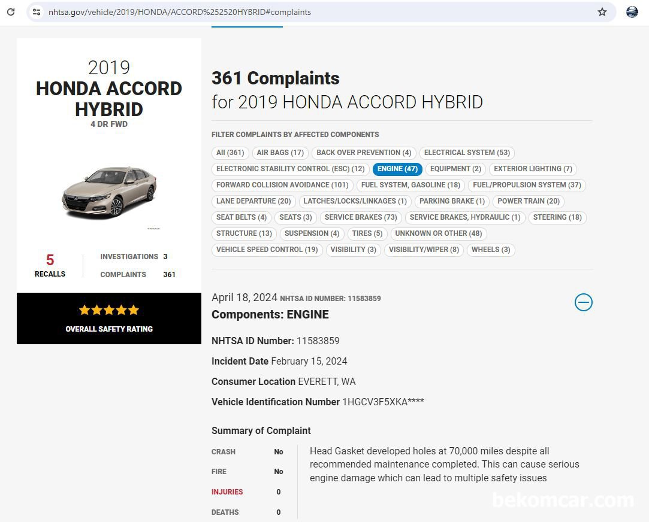The height and width of the screenshot is (522, 649).
Task: Filter by EXTERIOR LIGHTING (7)
Action: pos(533,169)
